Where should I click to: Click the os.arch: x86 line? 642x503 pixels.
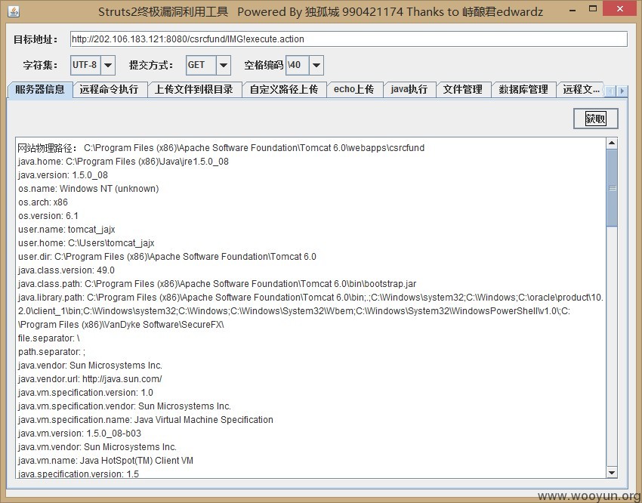click(x=43, y=202)
